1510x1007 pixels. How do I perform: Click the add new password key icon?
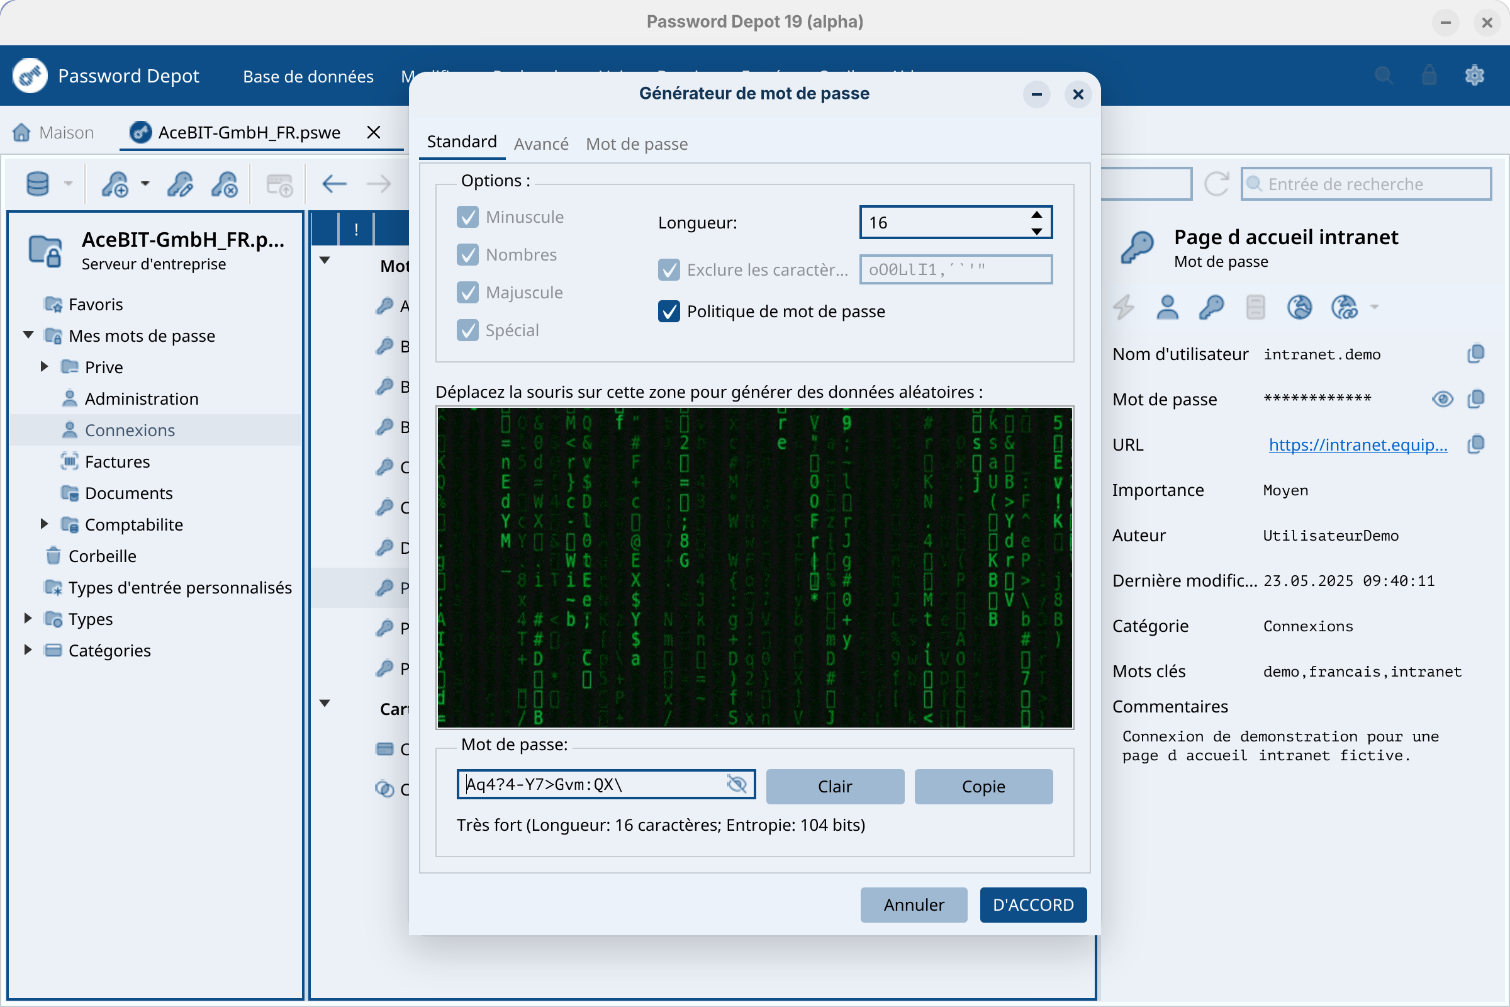(116, 184)
